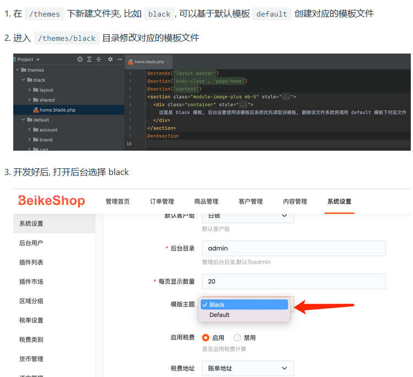Click the shared folder icon
The width and height of the screenshot is (413, 377).
click(x=36, y=100)
